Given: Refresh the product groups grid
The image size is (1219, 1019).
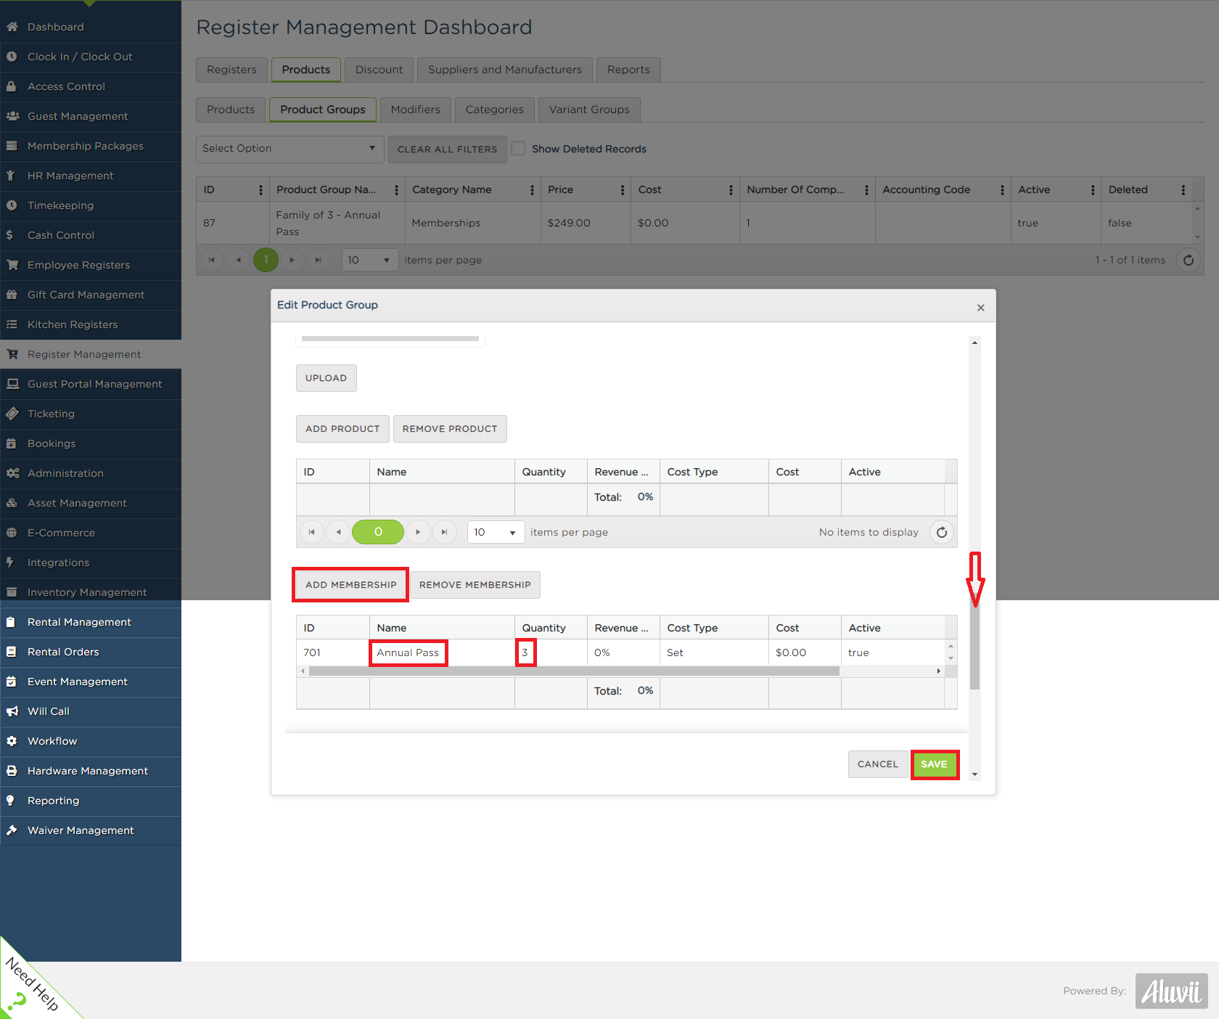Looking at the screenshot, I should point(1189,260).
